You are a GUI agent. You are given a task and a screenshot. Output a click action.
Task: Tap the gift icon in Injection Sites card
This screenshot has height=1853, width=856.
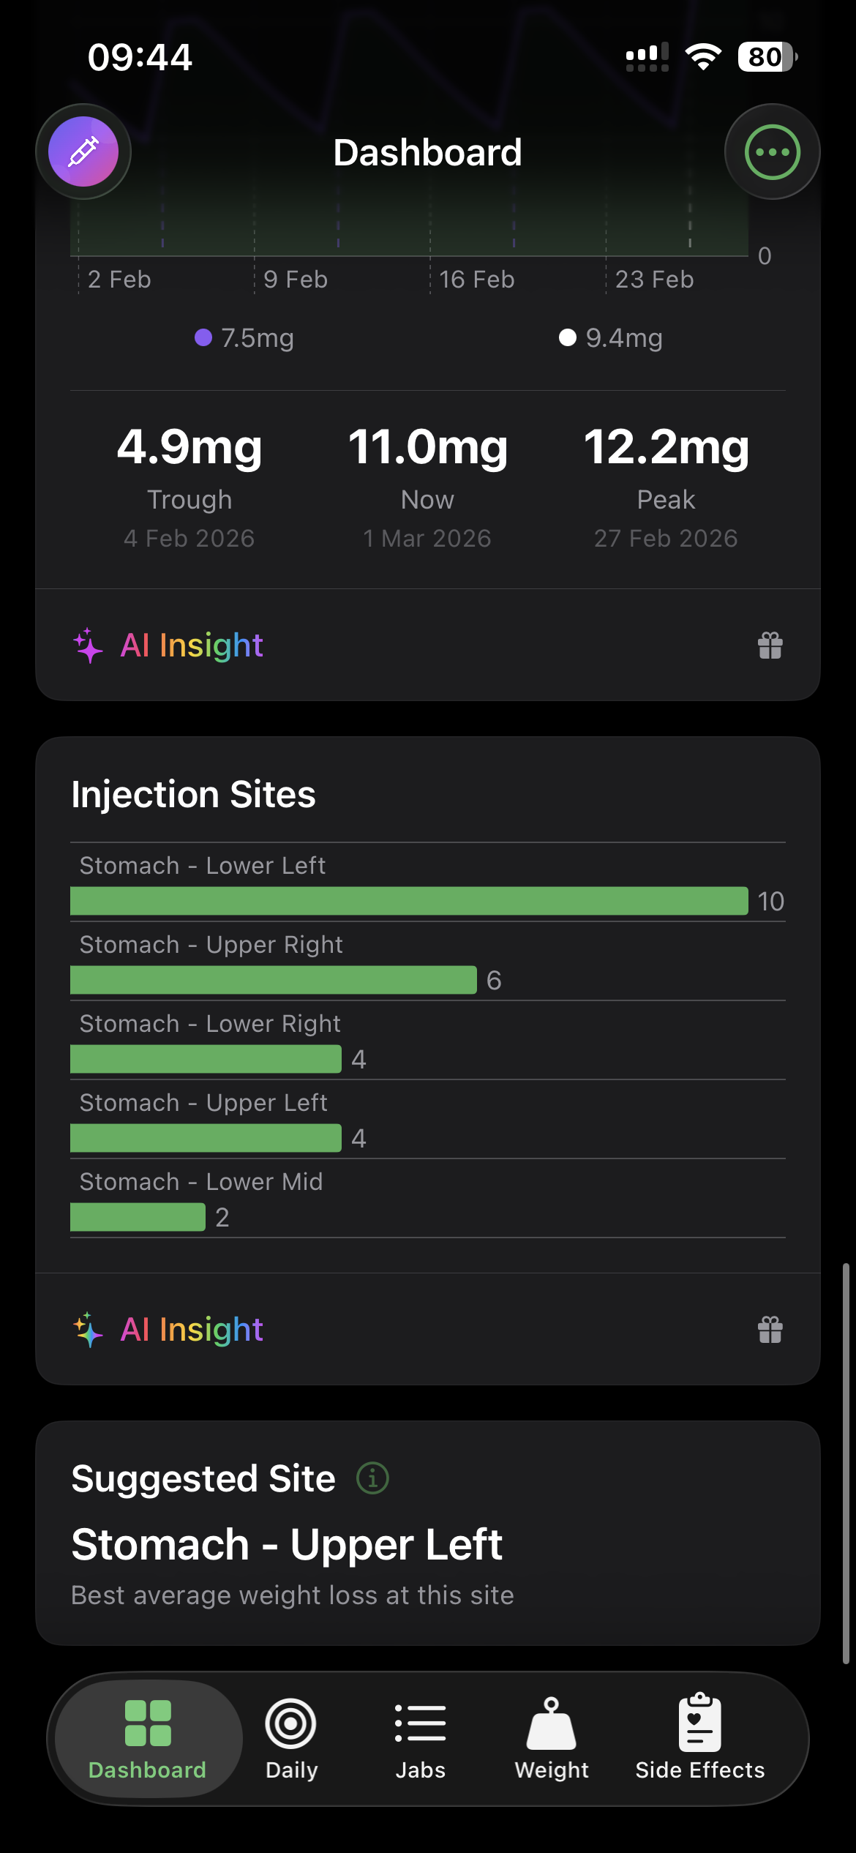pyautogui.click(x=769, y=1329)
